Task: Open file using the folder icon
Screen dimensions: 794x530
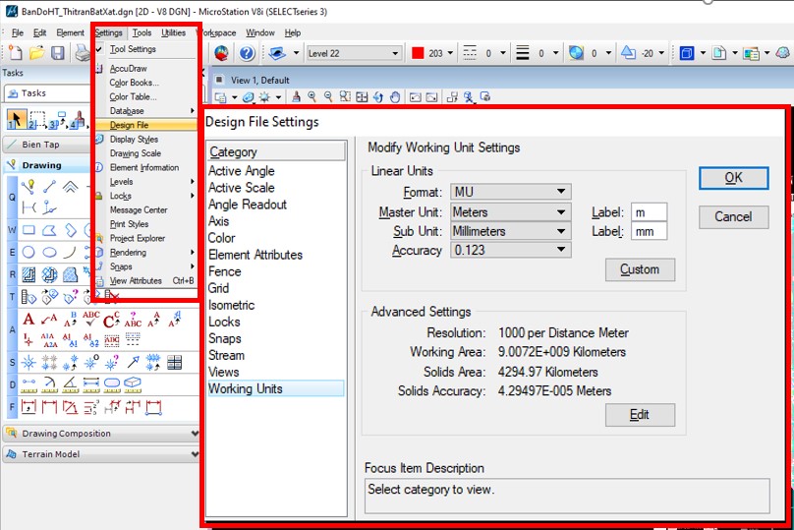Action: [37, 53]
